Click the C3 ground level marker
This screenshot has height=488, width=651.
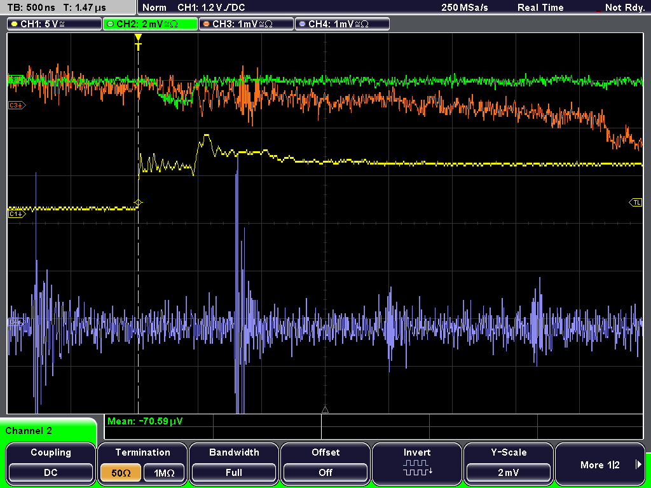coord(17,105)
